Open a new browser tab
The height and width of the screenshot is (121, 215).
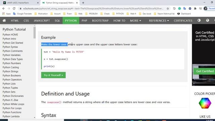pos(83,3)
